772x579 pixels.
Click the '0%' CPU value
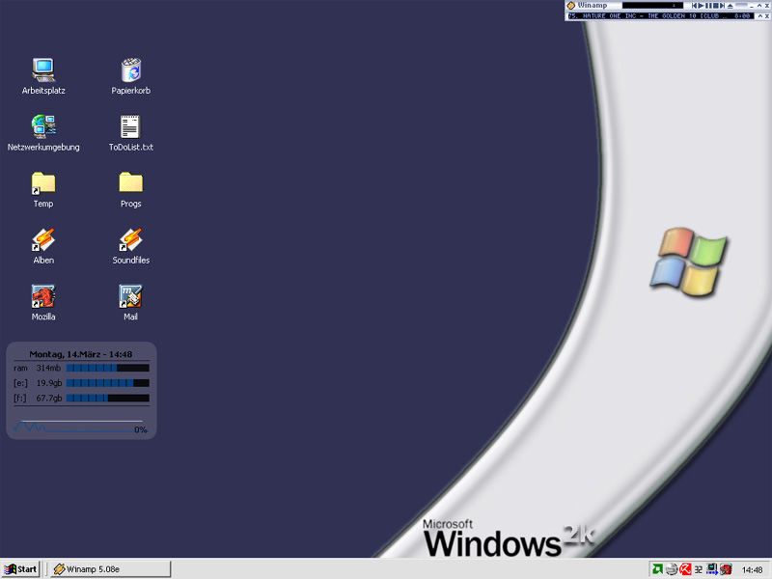tap(141, 429)
